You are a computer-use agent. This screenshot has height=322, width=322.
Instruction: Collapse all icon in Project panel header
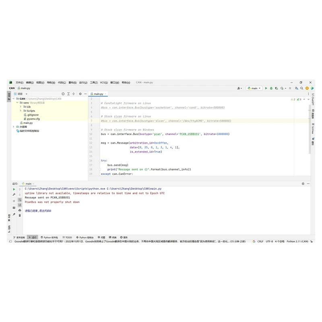pyautogui.click(x=74, y=94)
